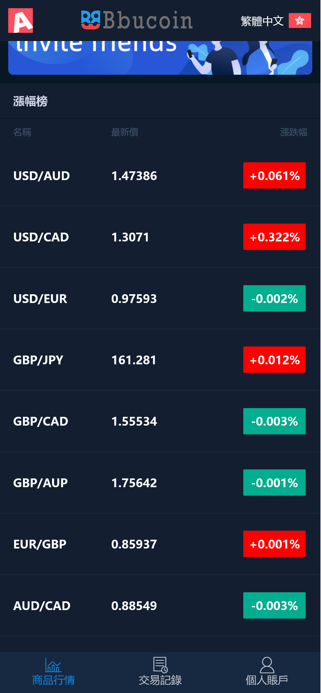Click the 最新價 column header
The height and width of the screenshot is (693, 321).
(x=125, y=132)
